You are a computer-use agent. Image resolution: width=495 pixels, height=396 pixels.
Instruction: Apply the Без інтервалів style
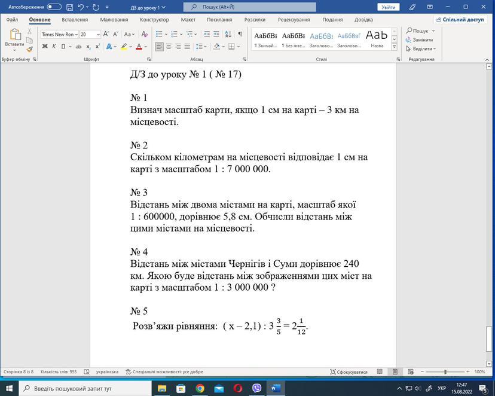coord(294,39)
